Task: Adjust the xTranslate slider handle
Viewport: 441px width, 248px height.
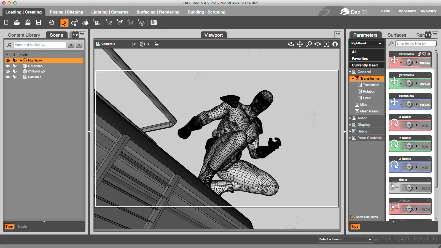Action: [x=409, y=62]
